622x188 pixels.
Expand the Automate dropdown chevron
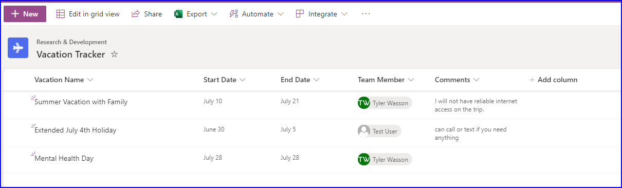(280, 14)
